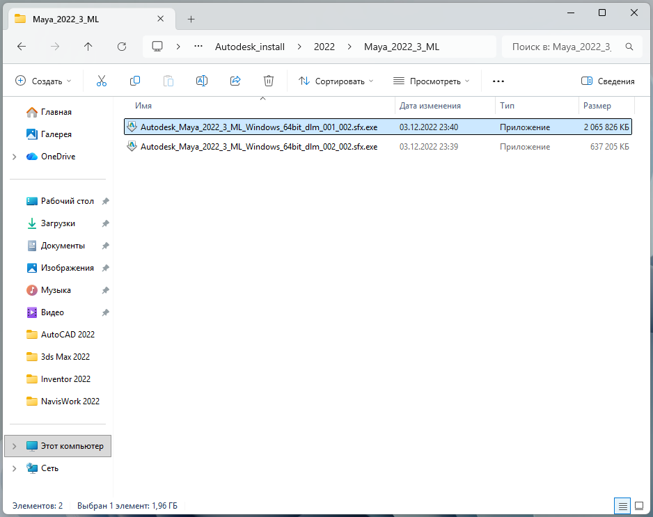Image resolution: width=653 pixels, height=517 pixels.
Task: Go up one folder level
Action: 88,47
